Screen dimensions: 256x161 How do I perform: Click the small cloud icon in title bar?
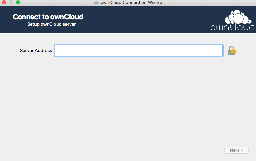[x=96, y=3]
